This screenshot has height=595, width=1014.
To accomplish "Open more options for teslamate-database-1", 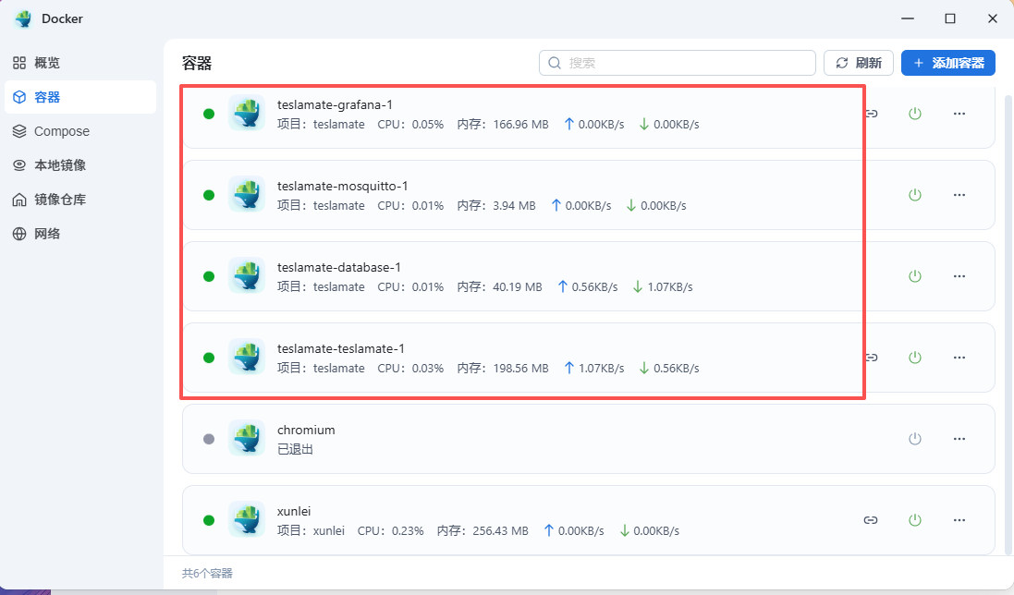I will 959,276.
